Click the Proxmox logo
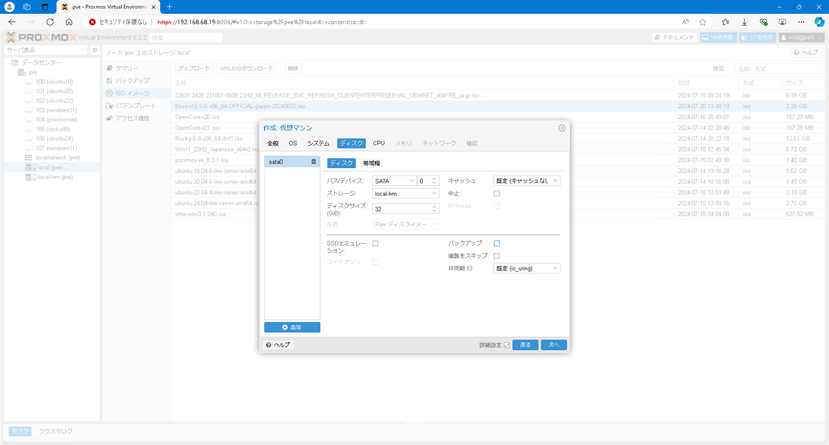 (x=41, y=38)
